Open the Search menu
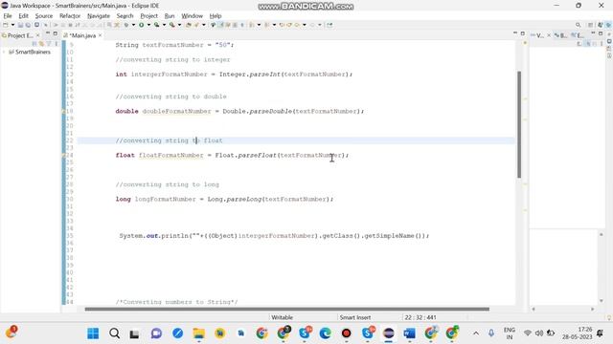This screenshot has width=613, height=344. tap(125, 16)
